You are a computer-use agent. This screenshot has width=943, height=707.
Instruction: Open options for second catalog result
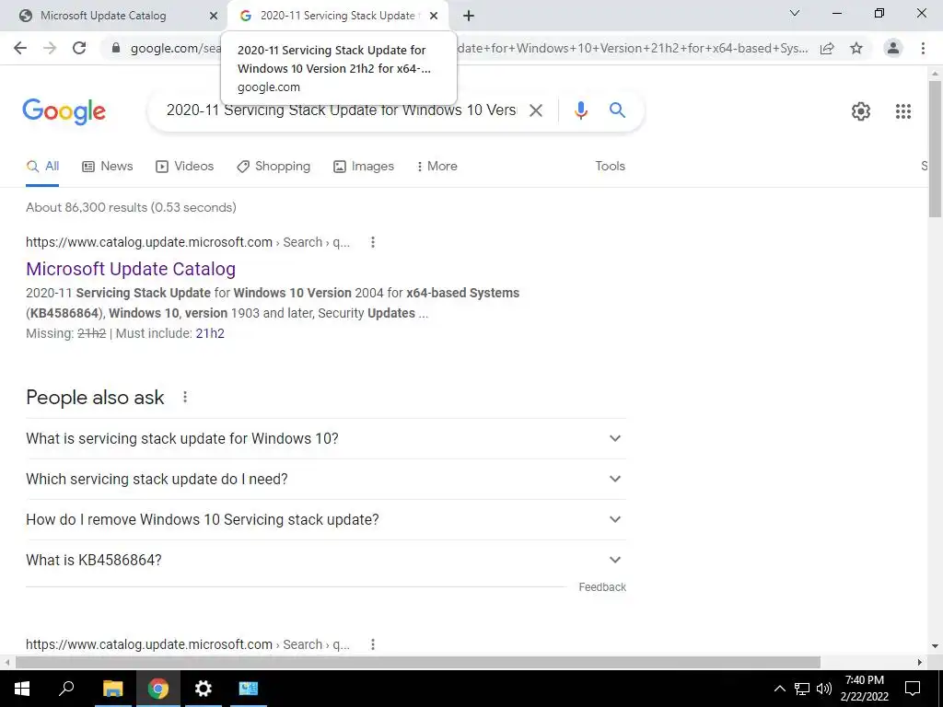[x=373, y=644]
